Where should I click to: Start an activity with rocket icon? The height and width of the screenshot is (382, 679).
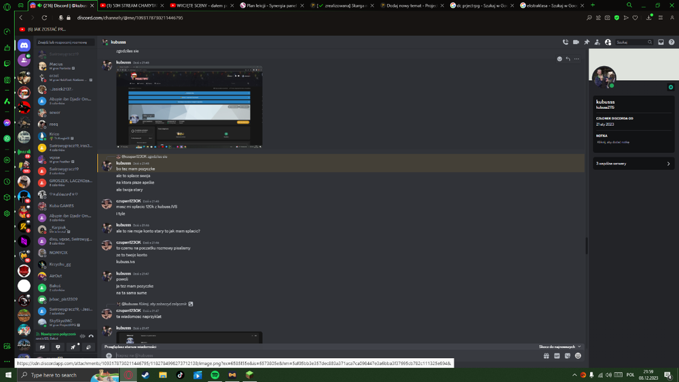coord(73,347)
